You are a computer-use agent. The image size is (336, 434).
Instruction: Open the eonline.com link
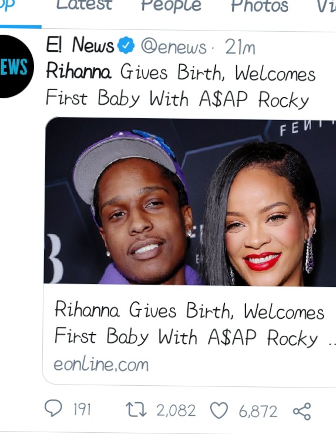click(x=101, y=364)
